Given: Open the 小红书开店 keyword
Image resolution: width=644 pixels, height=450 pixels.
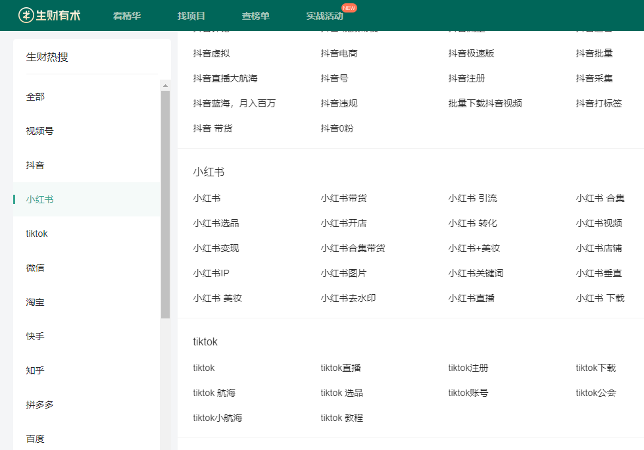Looking at the screenshot, I should 344,224.
